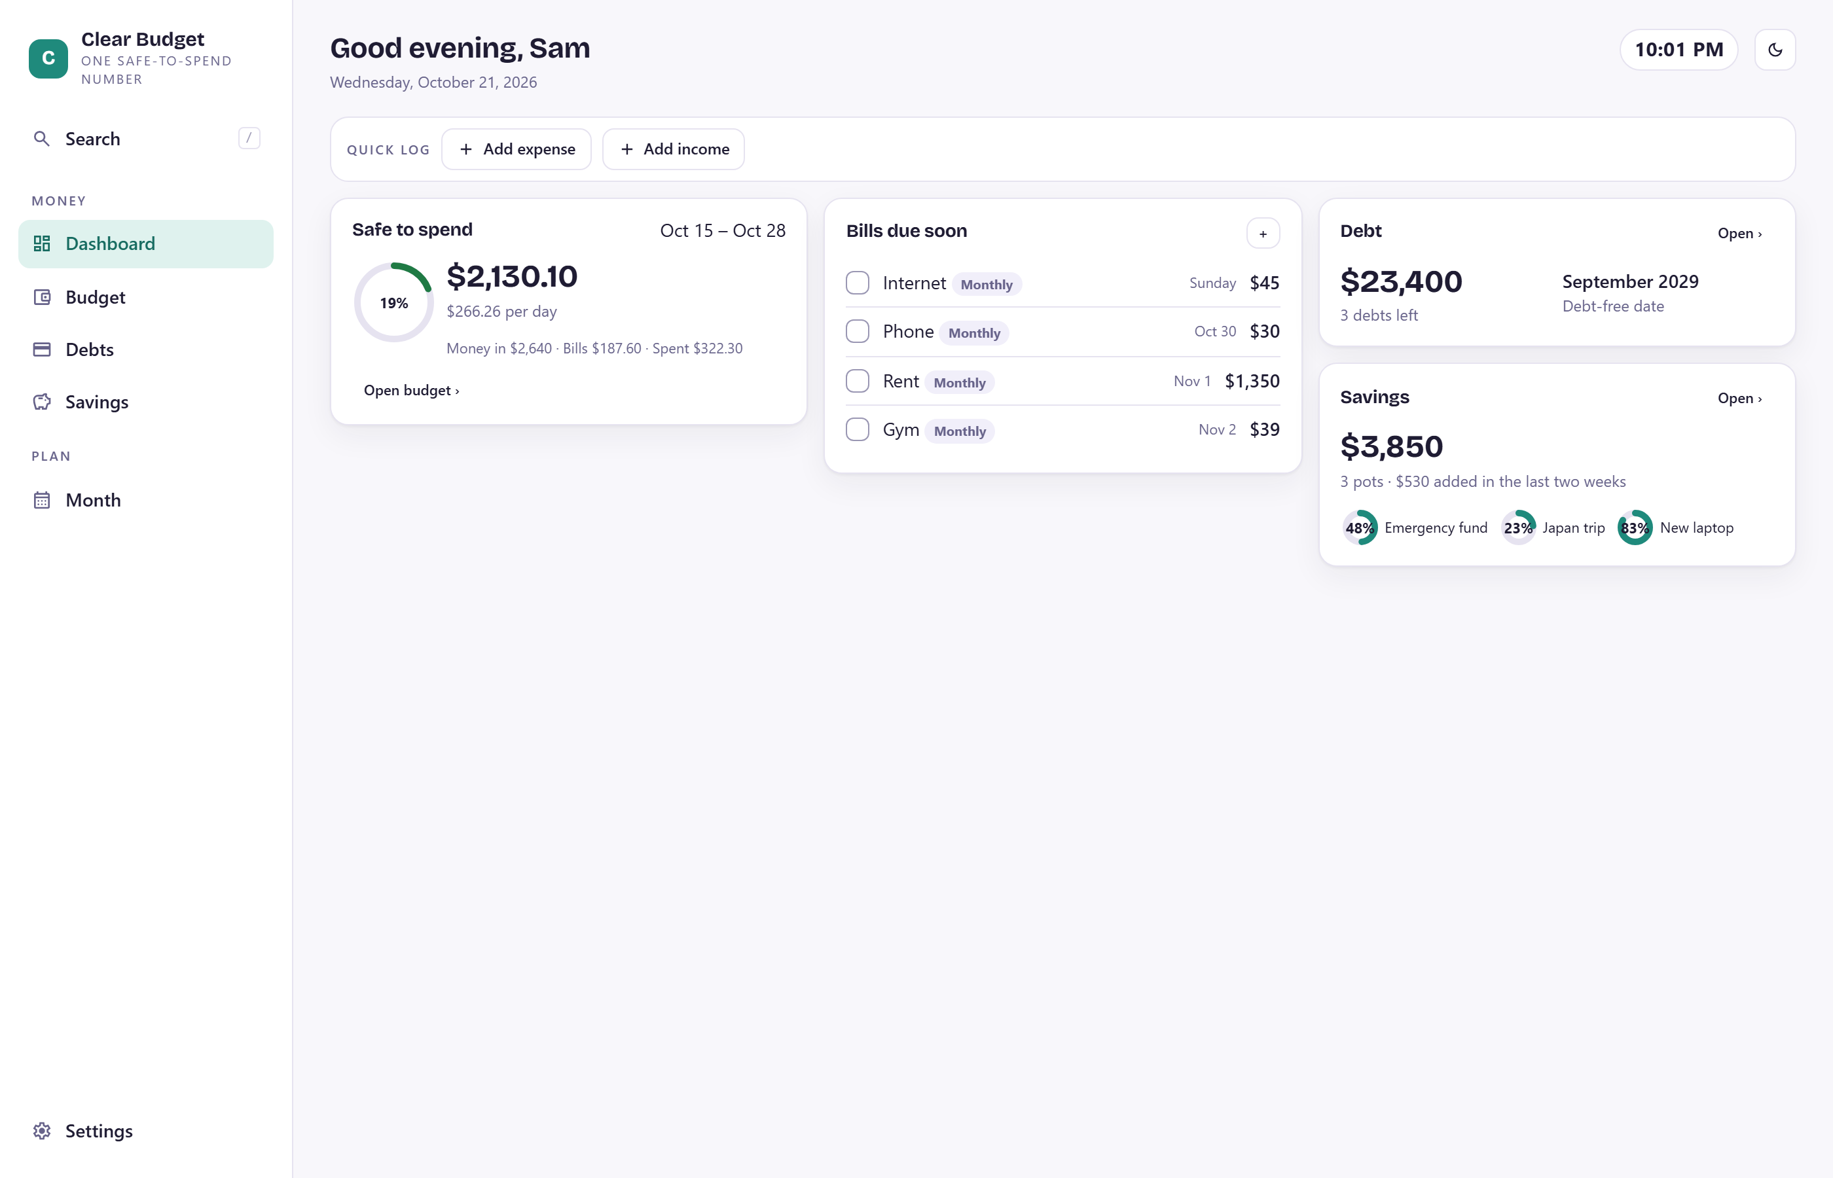
Task: Open Settings from sidebar
Action: pyautogui.click(x=145, y=1131)
